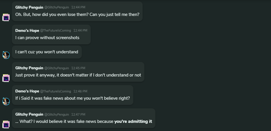The height and width of the screenshot is (131, 271).
Task: Click Demo's Hope avatar beside fake news message
Action: (x=6, y=101)
